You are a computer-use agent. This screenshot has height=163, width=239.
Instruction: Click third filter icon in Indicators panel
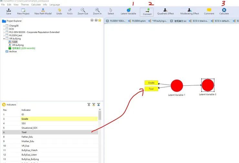point(99,105)
